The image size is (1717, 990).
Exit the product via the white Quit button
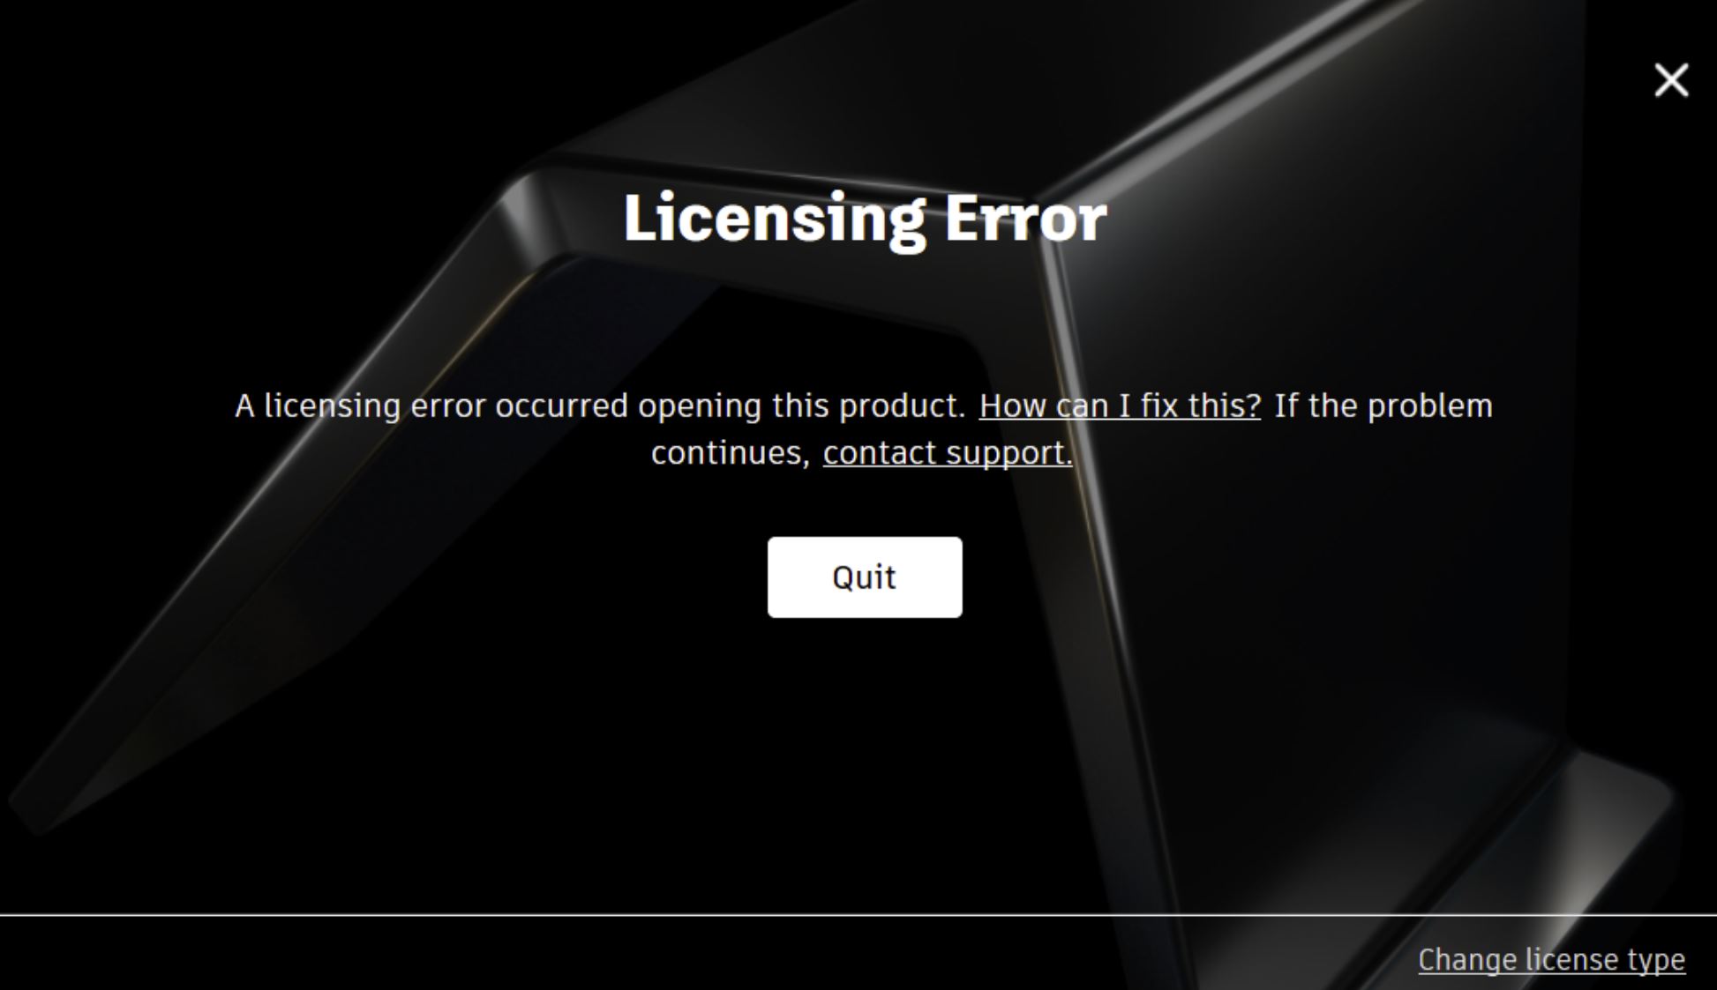(865, 577)
